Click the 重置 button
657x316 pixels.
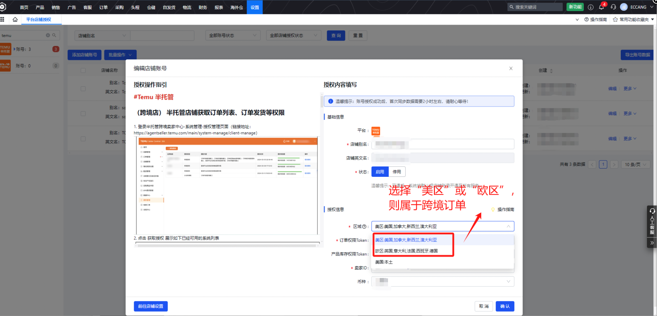pyautogui.click(x=358, y=36)
